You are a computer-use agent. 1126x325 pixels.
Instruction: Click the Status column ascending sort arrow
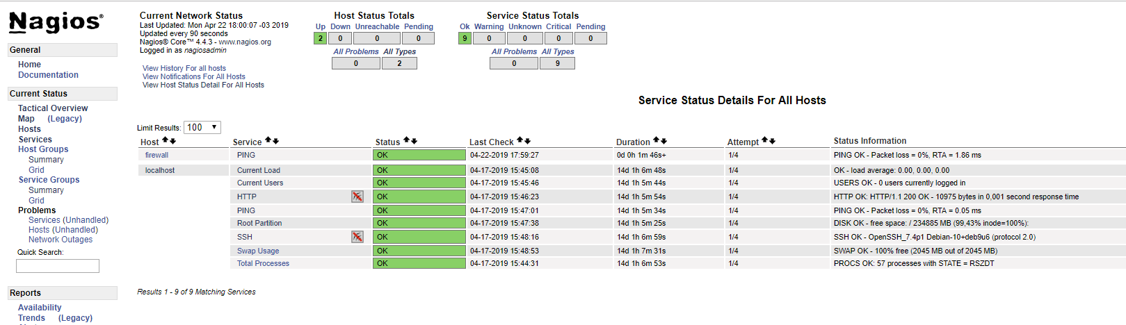coord(407,141)
